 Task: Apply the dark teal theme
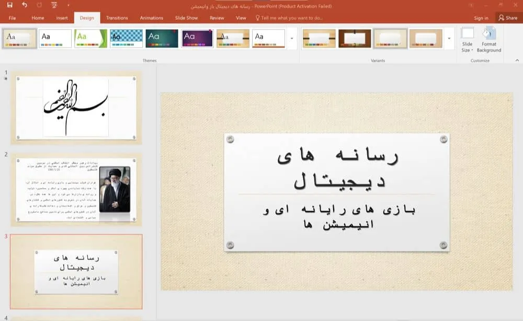click(162, 38)
